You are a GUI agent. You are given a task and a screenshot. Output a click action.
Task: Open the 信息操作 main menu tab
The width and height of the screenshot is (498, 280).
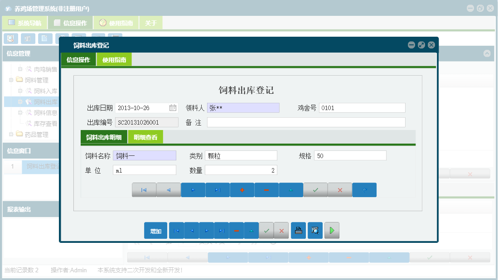tap(71, 23)
